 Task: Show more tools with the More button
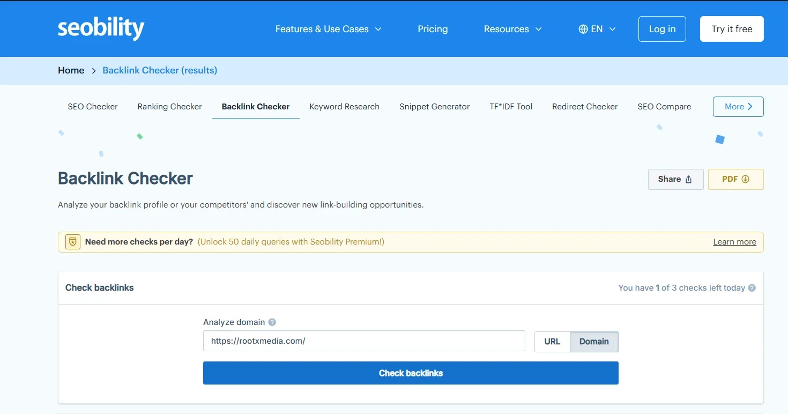(x=738, y=107)
